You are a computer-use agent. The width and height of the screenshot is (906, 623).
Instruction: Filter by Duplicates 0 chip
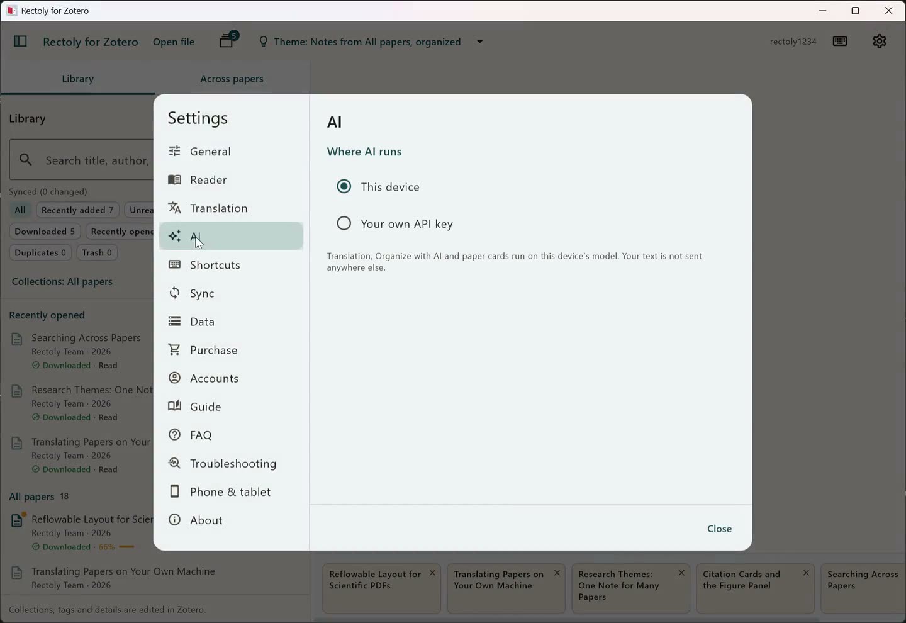[40, 252]
